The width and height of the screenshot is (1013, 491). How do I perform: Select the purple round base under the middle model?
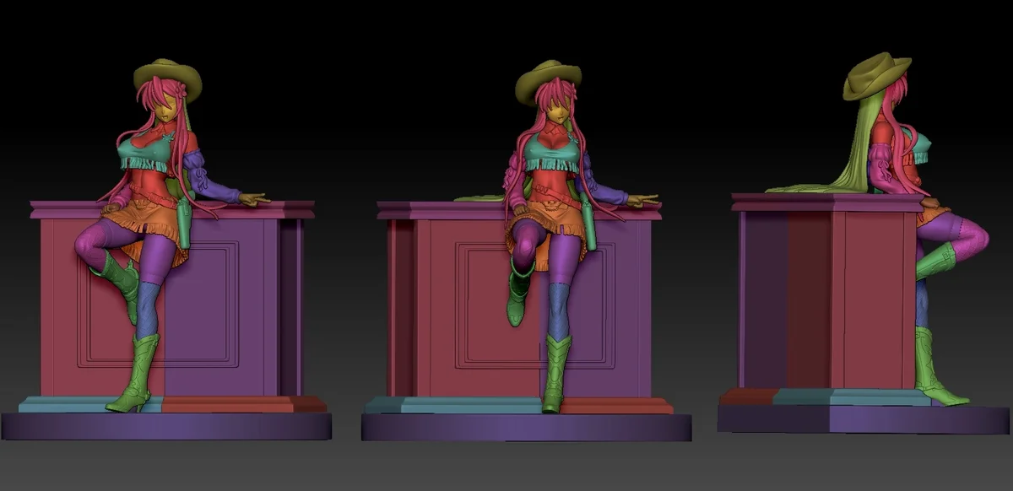point(526,427)
